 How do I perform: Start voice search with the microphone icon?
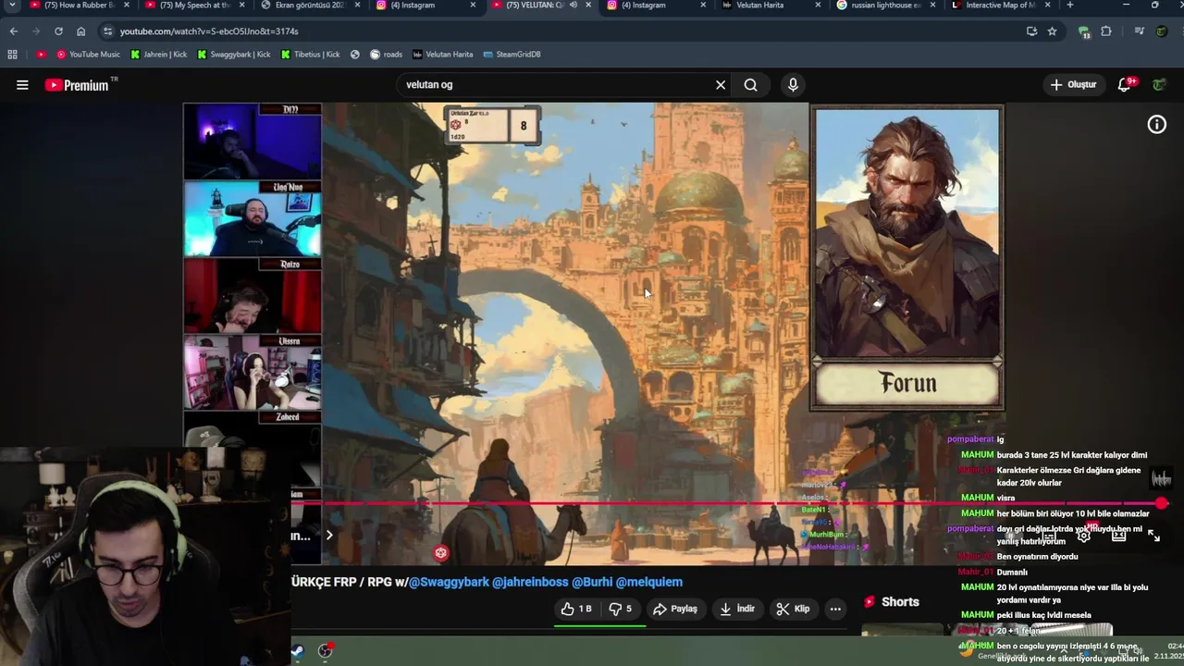793,85
